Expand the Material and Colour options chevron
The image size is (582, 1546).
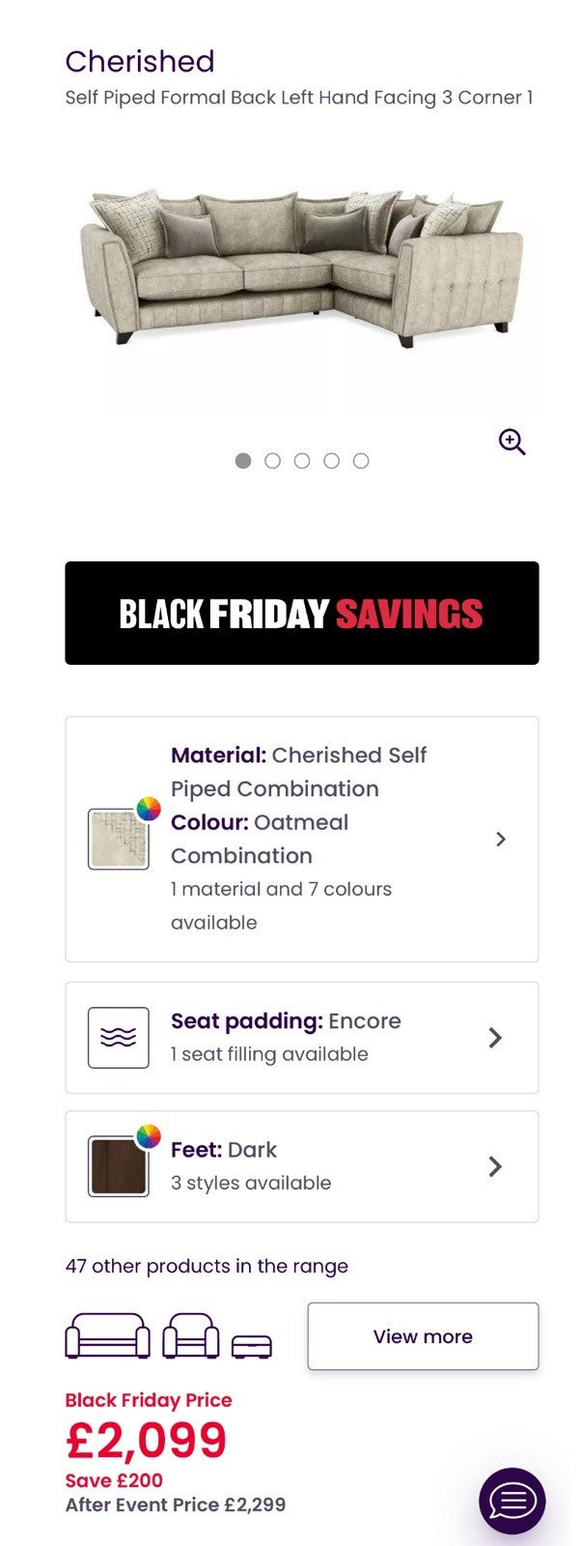click(500, 839)
